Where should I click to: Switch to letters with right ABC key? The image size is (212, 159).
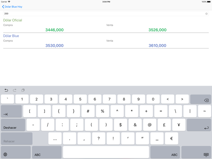pyautogui.click(x=165, y=152)
